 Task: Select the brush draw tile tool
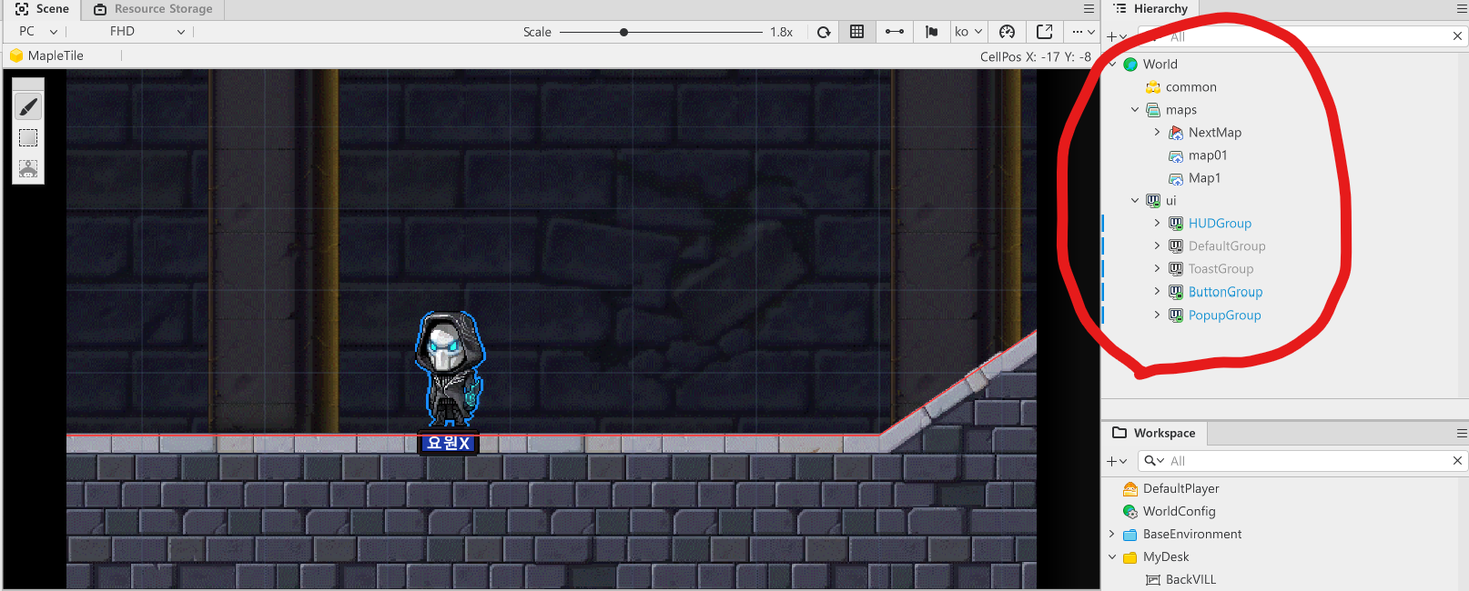(x=28, y=107)
